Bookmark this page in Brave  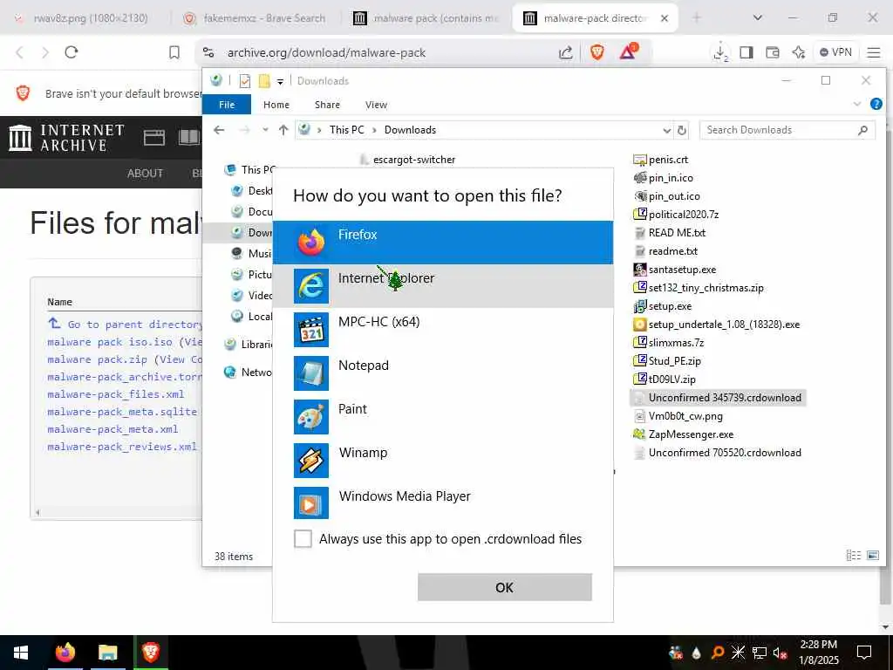pyautogui.click(x=174, y=52)
